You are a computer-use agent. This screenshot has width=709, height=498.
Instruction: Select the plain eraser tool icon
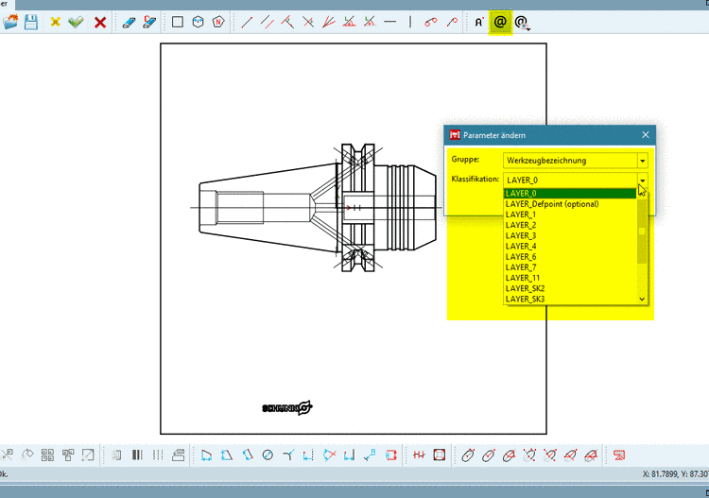click(129, 22)
